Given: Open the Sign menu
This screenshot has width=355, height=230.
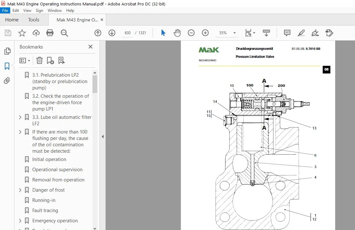Looking at the screenshot, I should 39,11.
